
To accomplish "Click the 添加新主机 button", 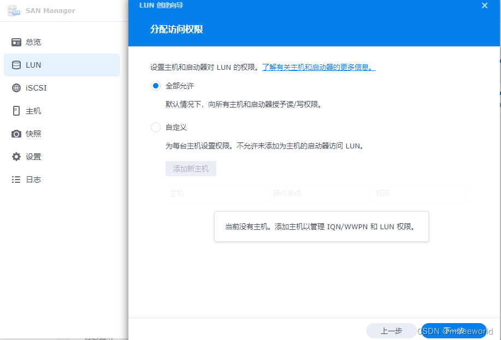I will (x=190, y=168).
